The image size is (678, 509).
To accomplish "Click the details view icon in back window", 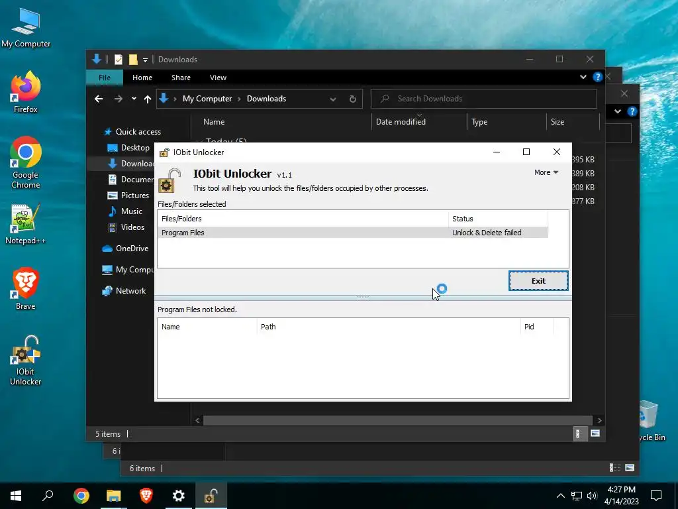I will point(614,467).
